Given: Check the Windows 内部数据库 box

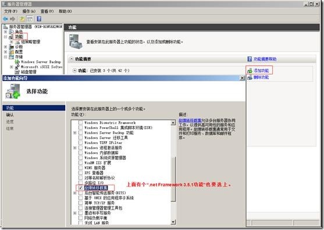Looking at the screenshot, I should pyautogui.click(x=80, y=153).
